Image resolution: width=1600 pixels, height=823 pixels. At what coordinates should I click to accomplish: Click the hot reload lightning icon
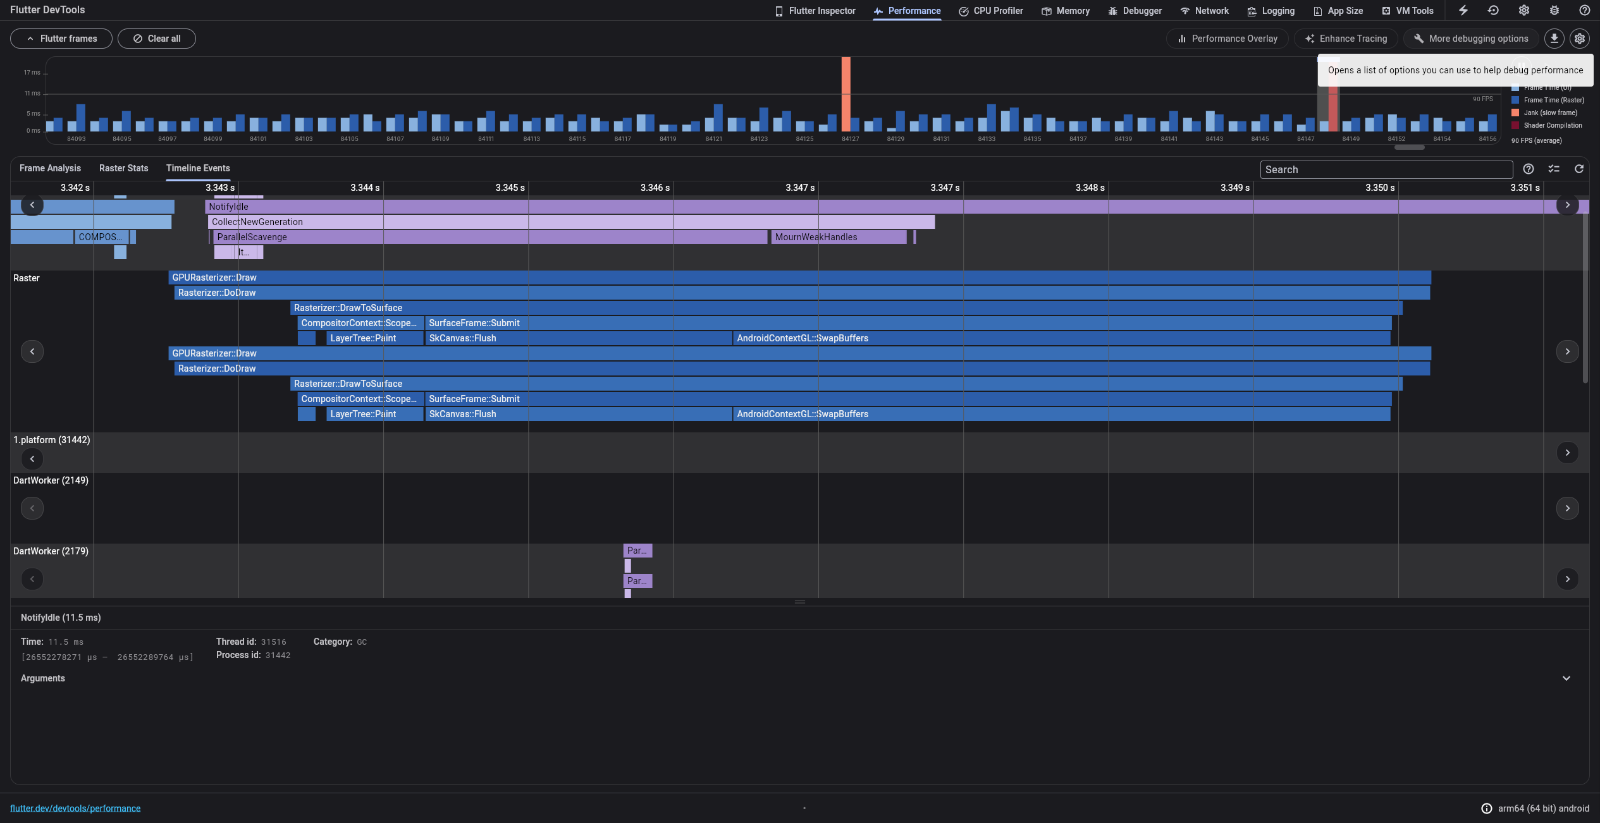click(1463, 11)
